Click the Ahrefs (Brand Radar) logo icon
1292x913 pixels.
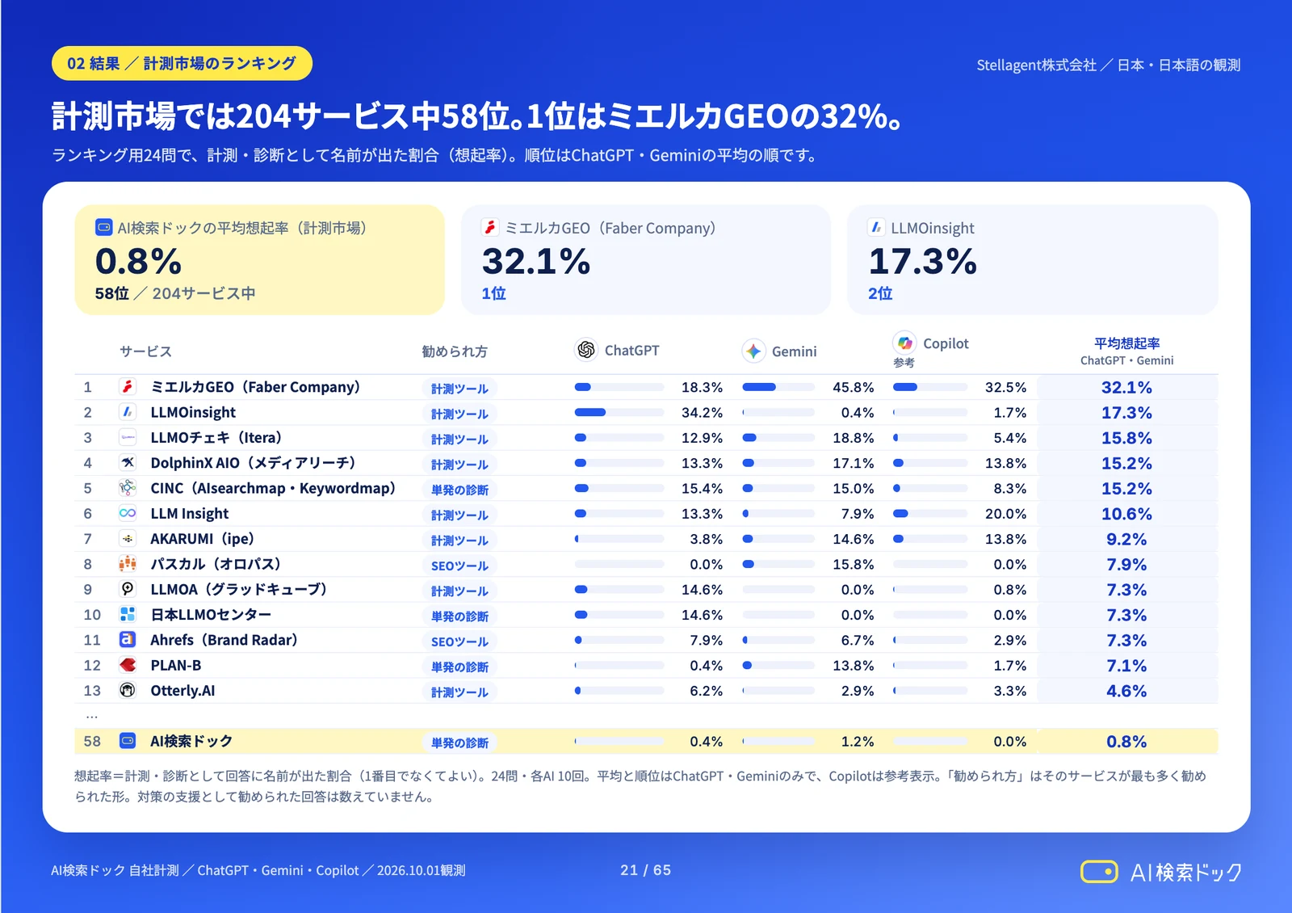[128, 640]
